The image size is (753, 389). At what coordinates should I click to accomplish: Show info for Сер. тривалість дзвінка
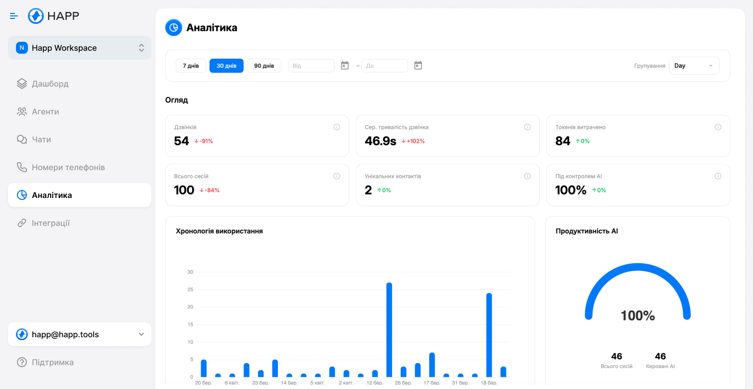tap(527, 127)
